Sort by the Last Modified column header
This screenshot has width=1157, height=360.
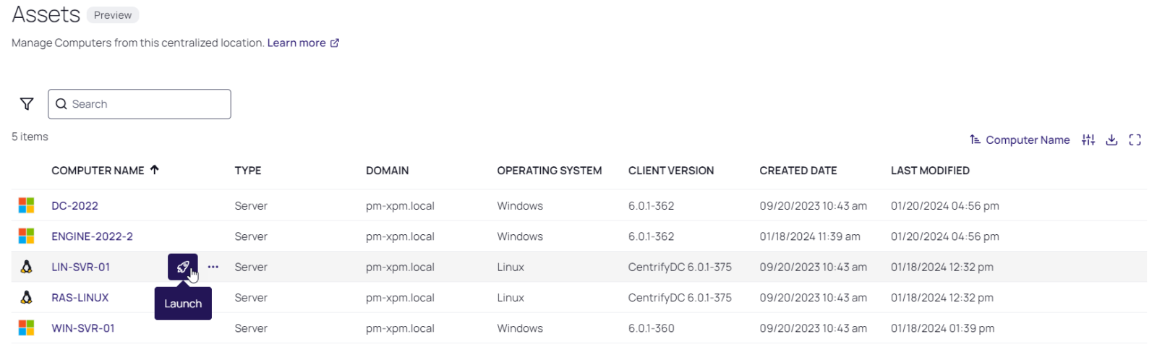coord(930,171)
